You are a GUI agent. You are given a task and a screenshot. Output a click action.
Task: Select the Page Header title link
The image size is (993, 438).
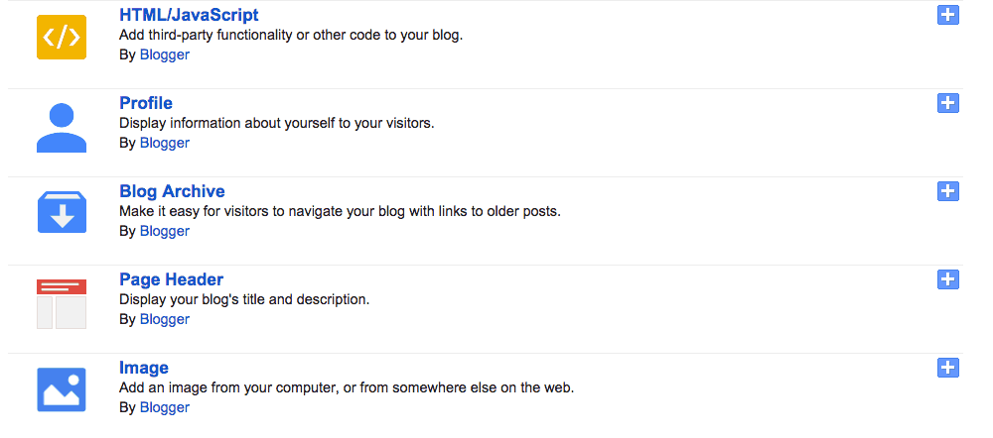point(171,279)
